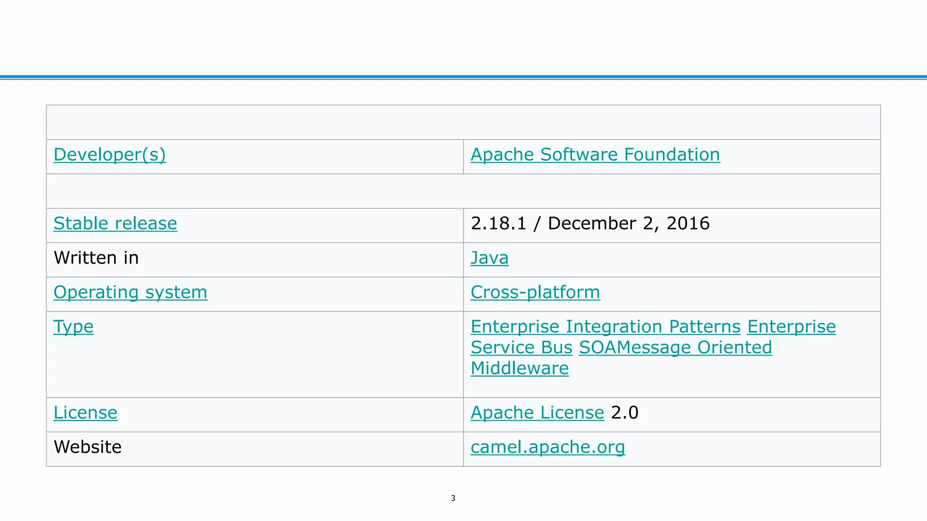Visit camel.apache.org website link

(x=547, y=447)
